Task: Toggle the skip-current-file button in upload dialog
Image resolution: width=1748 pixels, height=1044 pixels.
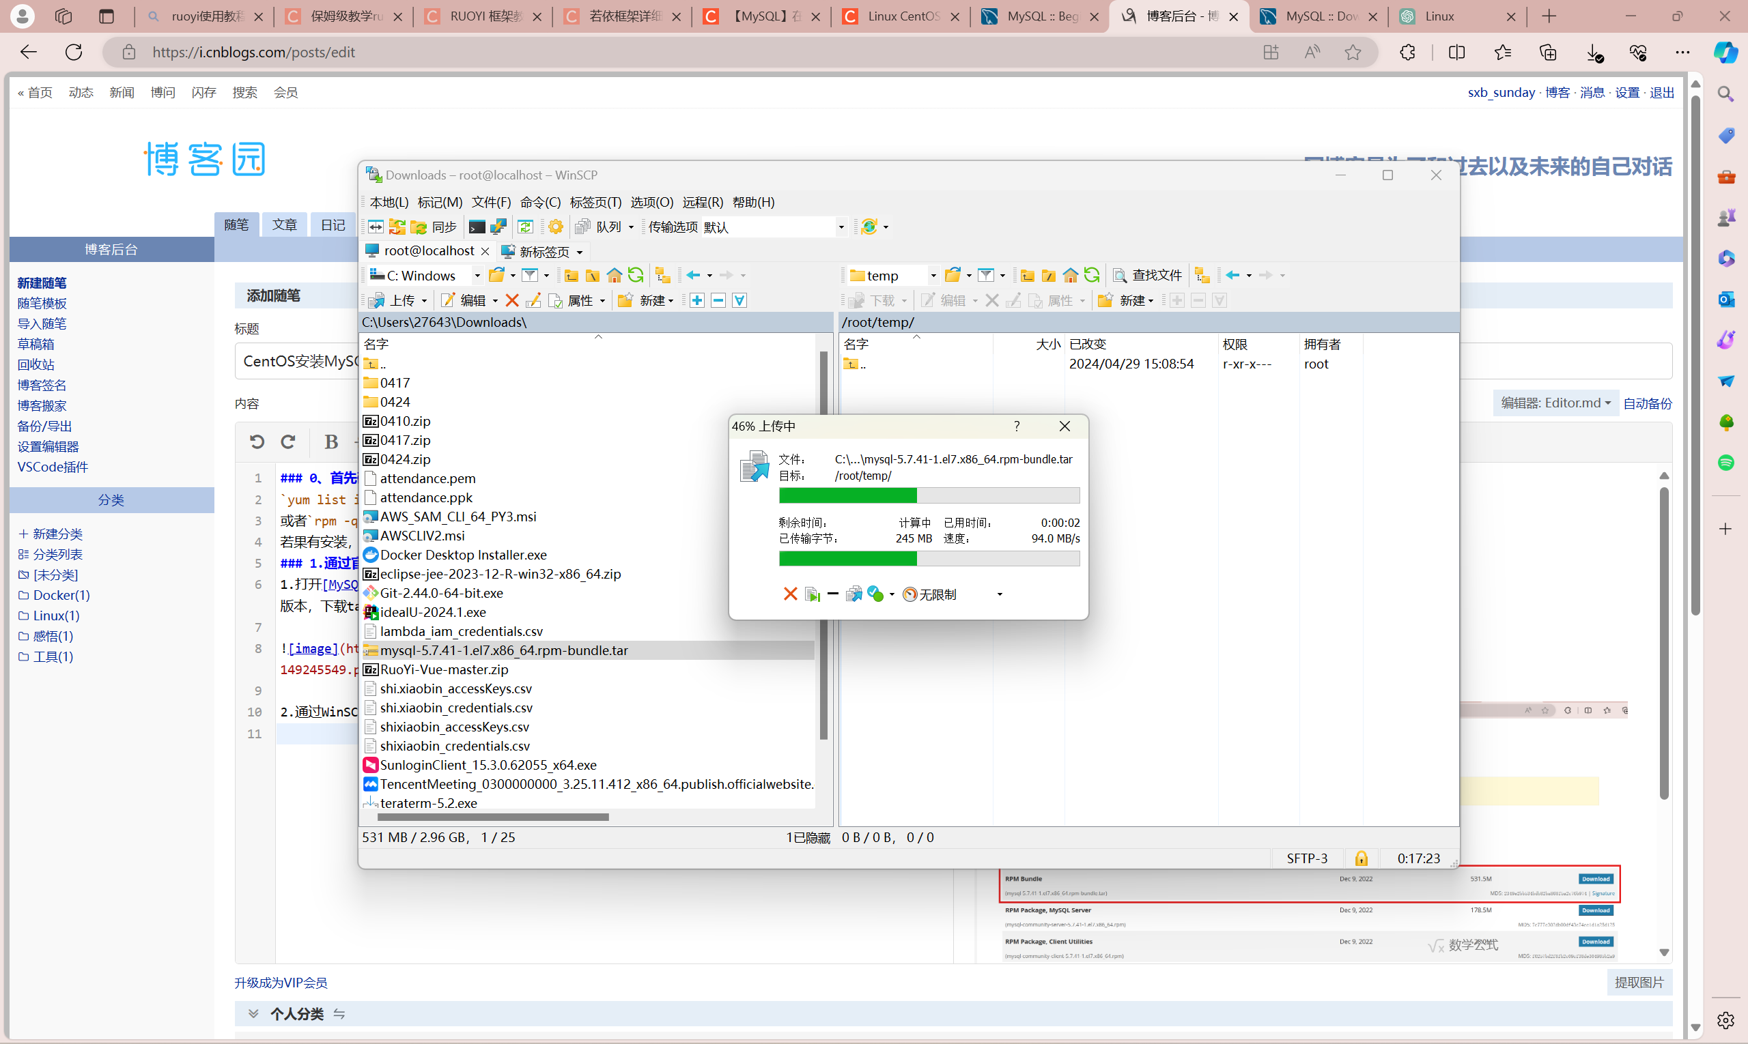Action: tap(812, 594)
